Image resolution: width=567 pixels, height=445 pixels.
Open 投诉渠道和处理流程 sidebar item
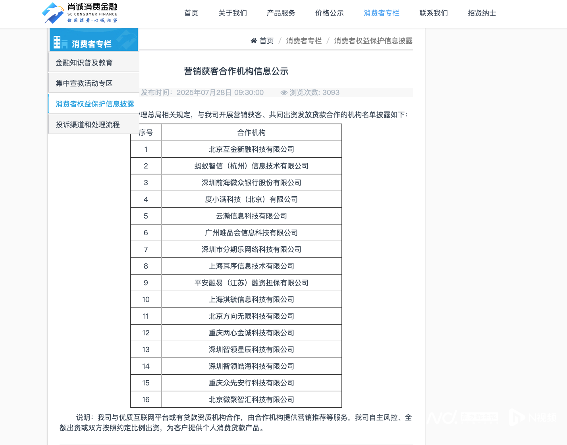[94, 124]
